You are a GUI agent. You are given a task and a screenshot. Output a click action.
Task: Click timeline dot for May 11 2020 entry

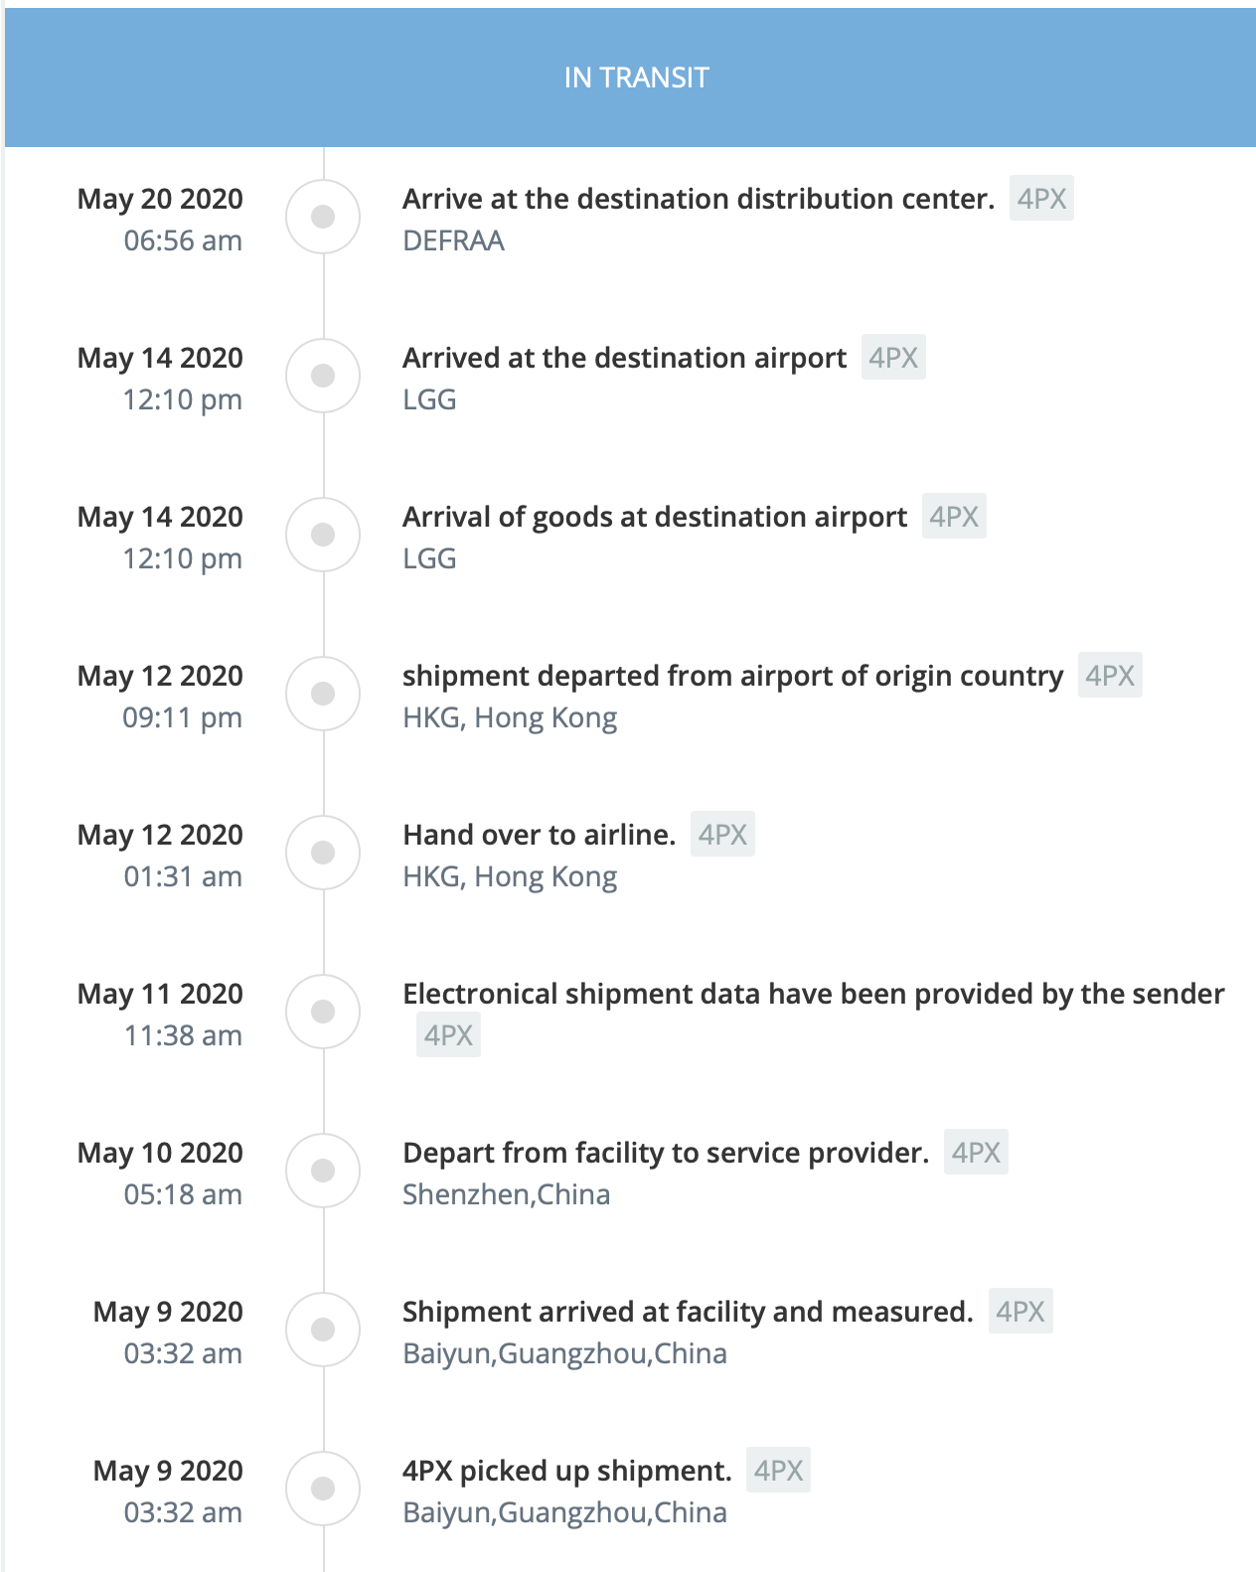tap(323, 1012)
